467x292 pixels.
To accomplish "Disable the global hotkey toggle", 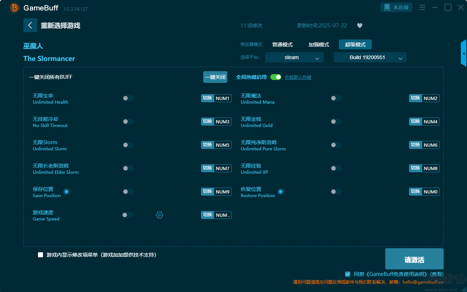I will 276,77.
